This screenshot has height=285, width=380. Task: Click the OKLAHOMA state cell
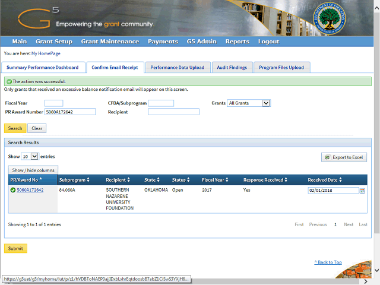[x=156, y=190]
